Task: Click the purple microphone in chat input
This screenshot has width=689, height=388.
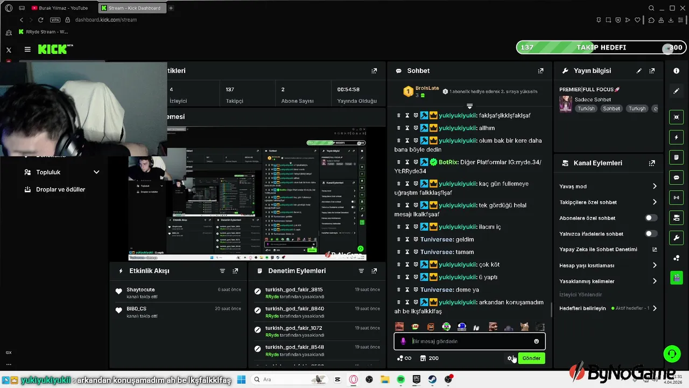Action: (403, 341)
